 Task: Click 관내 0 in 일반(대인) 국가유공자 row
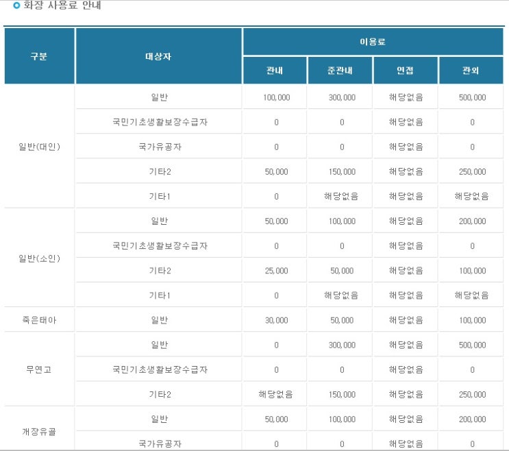click(276, 147)
